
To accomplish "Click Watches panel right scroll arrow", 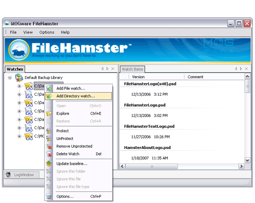I will (x=108, y=69).
